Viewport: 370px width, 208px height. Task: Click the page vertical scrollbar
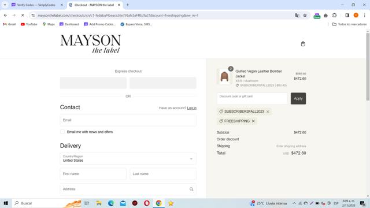(x=368, y=66)
